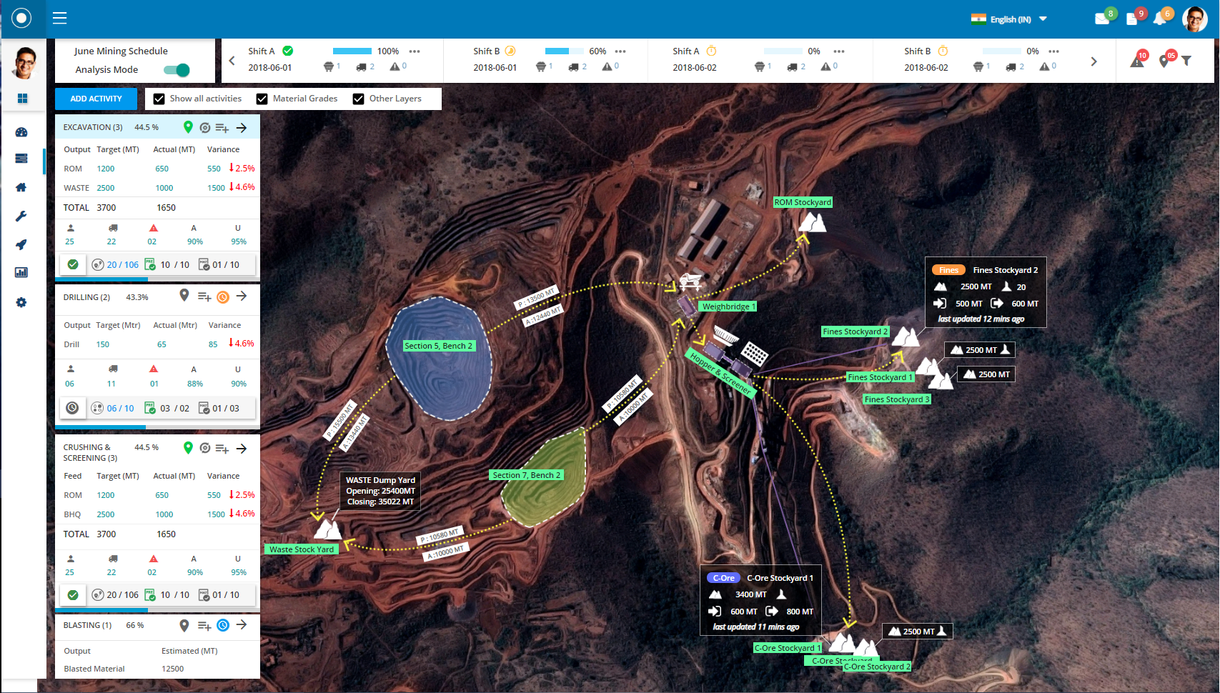Open options for Shift B 2018-06-02
The image size is (1220, 693).
[1054, 51]
